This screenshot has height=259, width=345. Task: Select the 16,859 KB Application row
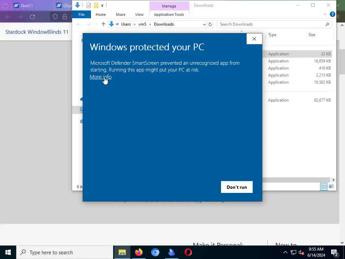click(297, 61)
